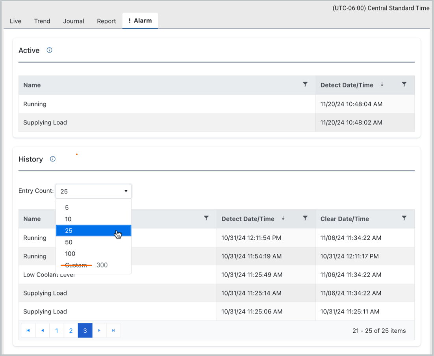The height and width of the screenshot is (356, 434).
Task: Switch to the Trend tab
Action: (x=42, y=21)
